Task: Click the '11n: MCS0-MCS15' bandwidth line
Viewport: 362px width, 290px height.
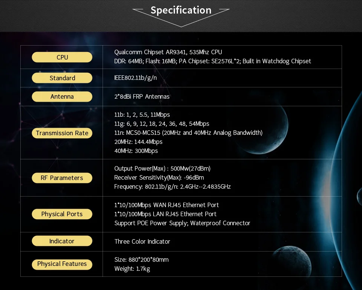Action: tap(189, 133)
